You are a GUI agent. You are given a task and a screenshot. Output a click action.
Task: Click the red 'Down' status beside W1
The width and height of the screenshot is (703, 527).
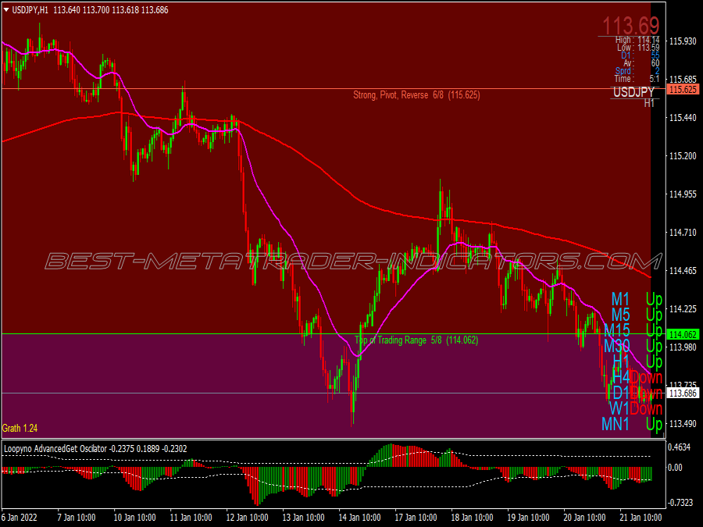tap(646, 408)
